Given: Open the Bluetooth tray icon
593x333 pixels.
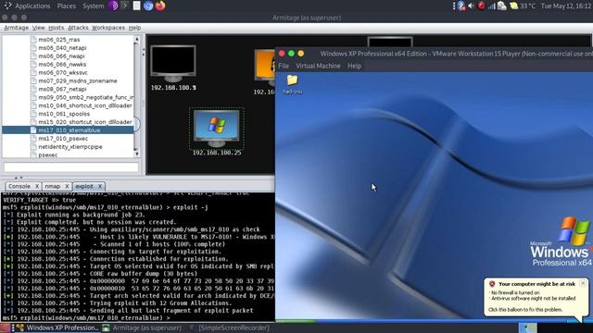Looking at the screenshot, I should [461, 6].
